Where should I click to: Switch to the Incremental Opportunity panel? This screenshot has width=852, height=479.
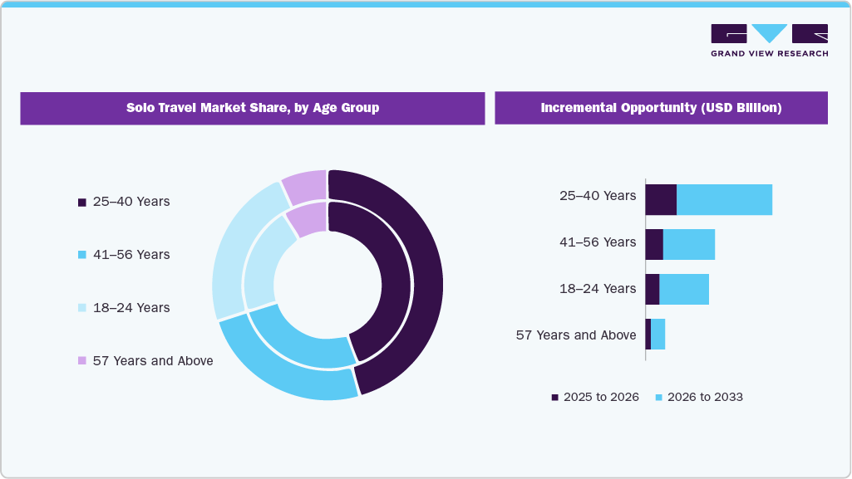point(661,108)
